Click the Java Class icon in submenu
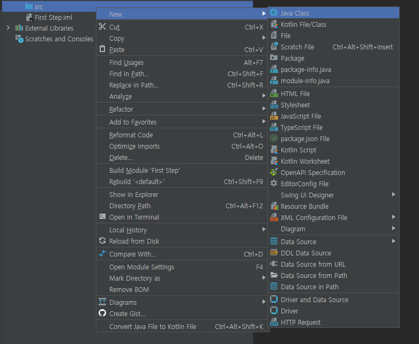 [274, 12]
